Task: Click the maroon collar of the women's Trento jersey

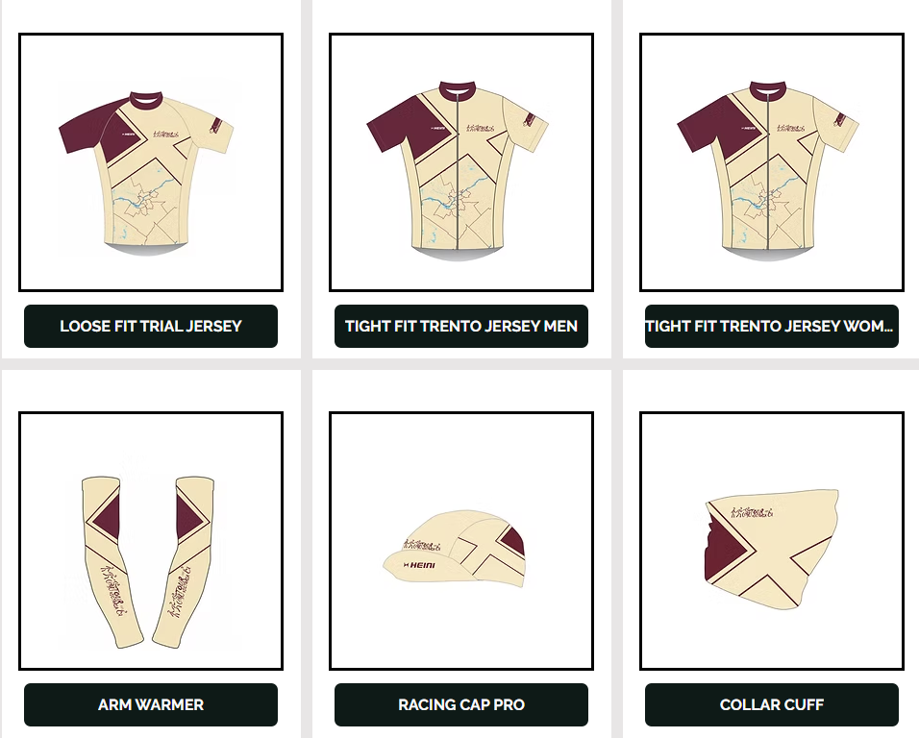Action: pos(768,91)
